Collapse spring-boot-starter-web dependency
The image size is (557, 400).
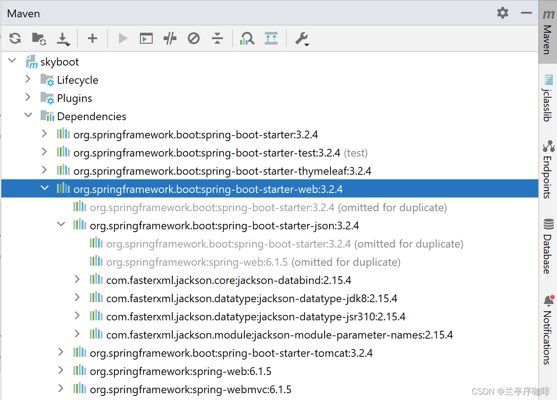point(45,188)
